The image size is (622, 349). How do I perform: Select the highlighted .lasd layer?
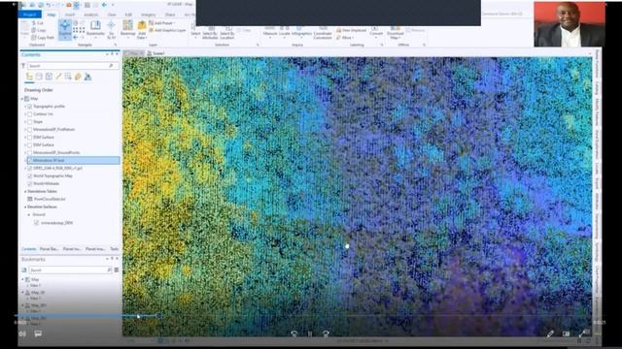tap(73, 160)
